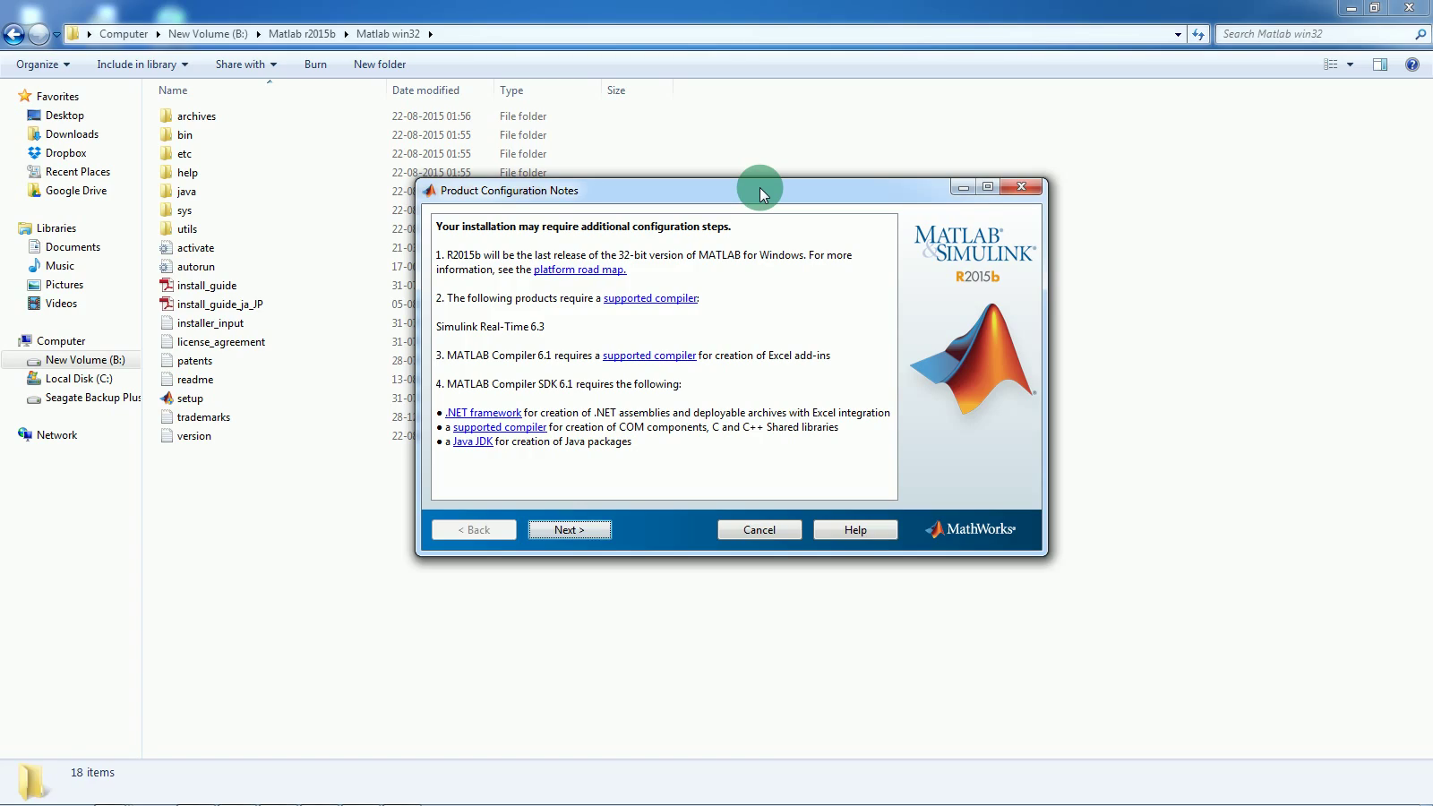Open the .NET framework link
This screenshot has width=1433, height=806.
pyautogui.click(x=483, y=413)
